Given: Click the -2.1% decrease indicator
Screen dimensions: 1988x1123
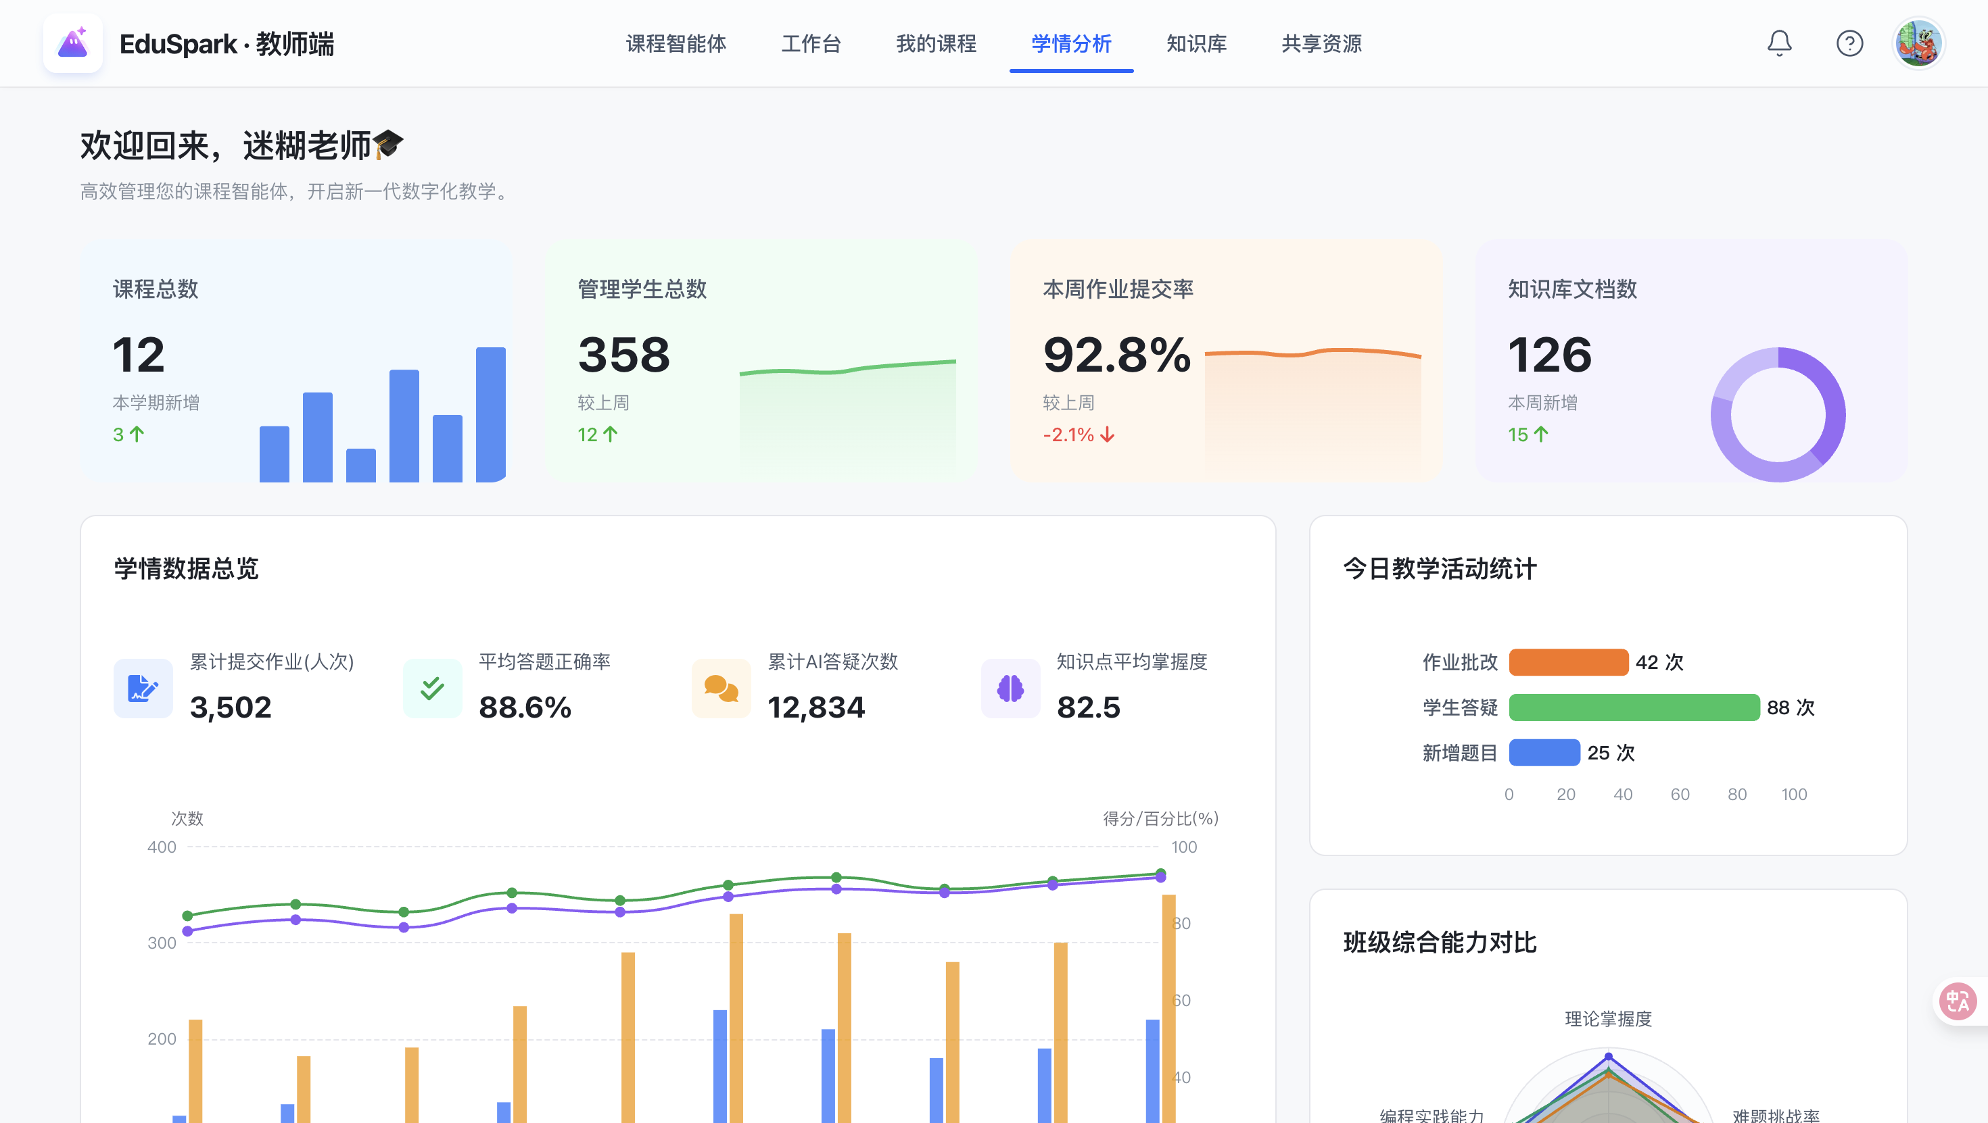Looking at the screenshot, I should [1078, 434].
